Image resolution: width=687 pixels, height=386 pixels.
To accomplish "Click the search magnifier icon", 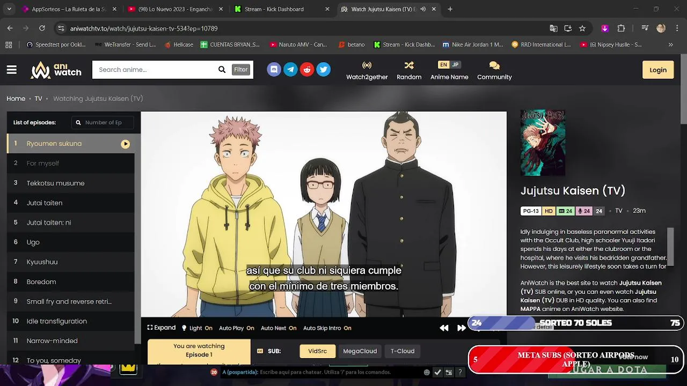I will click(x=222, y=70).
